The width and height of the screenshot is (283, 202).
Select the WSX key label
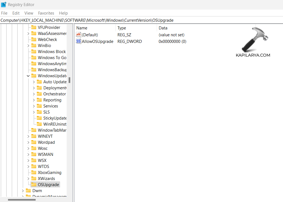[x=42, y=161]
